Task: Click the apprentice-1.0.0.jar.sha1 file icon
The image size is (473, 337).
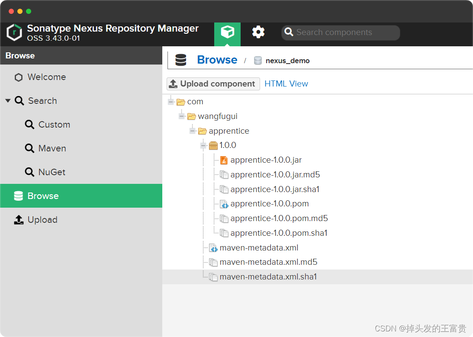Action: [x=224, y=189]
